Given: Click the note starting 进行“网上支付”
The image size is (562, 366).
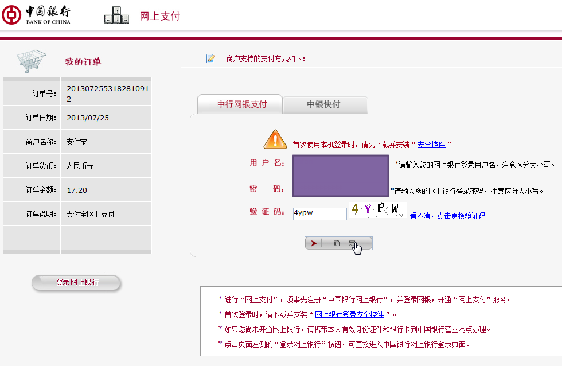Looking at the screenshot, I should click(365, 299).
